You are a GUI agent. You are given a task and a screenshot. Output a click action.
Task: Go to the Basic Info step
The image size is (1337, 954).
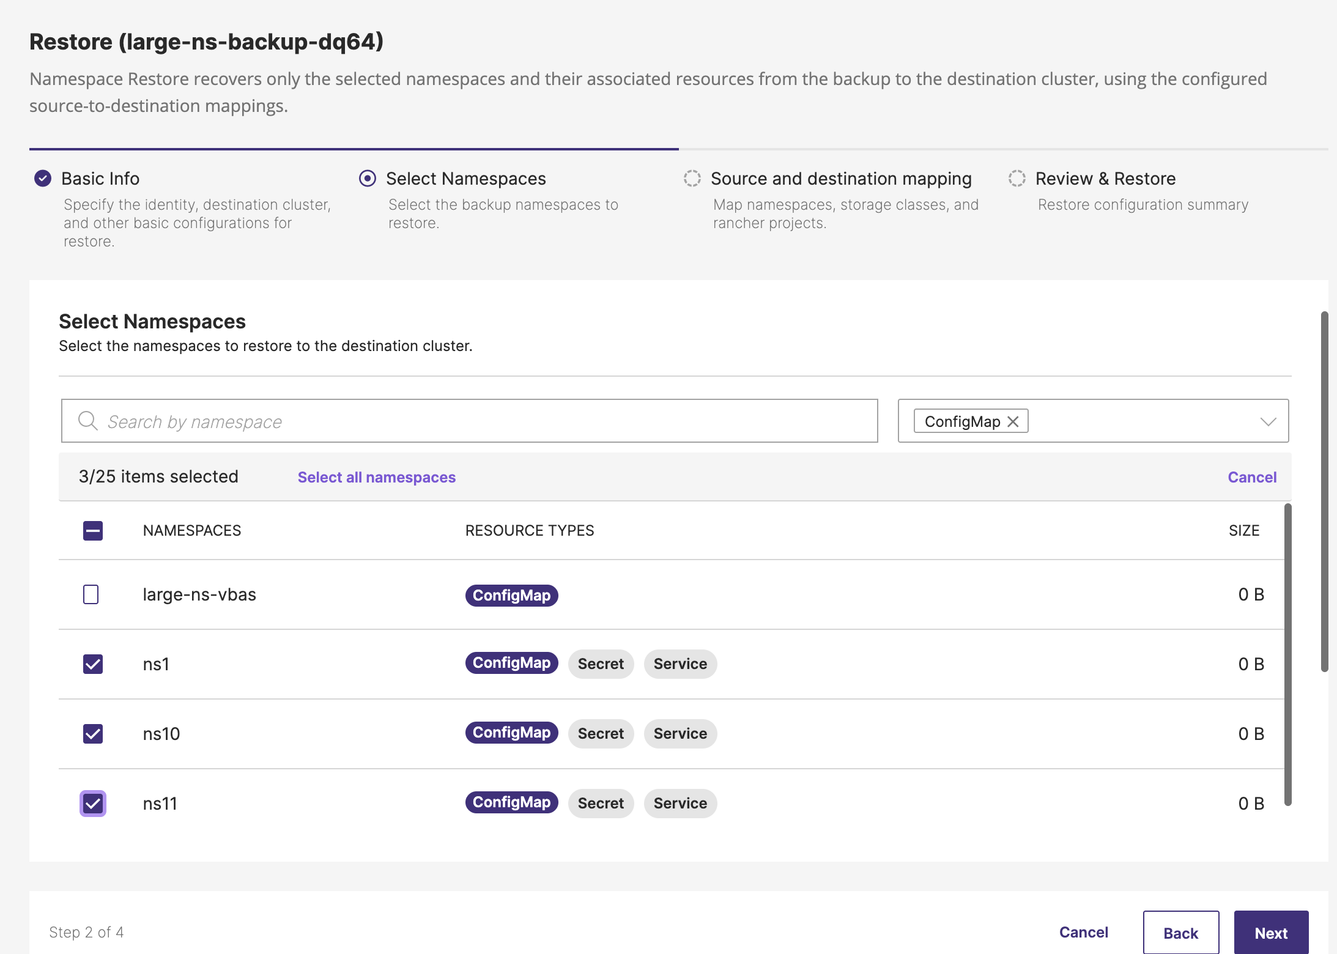click(100, 179)
